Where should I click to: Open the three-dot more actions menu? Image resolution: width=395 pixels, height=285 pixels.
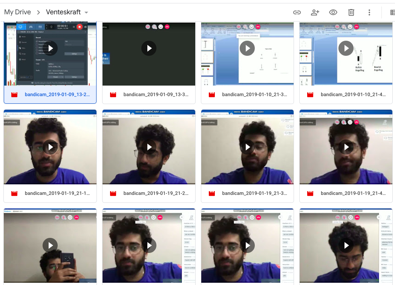pos(369,12)
